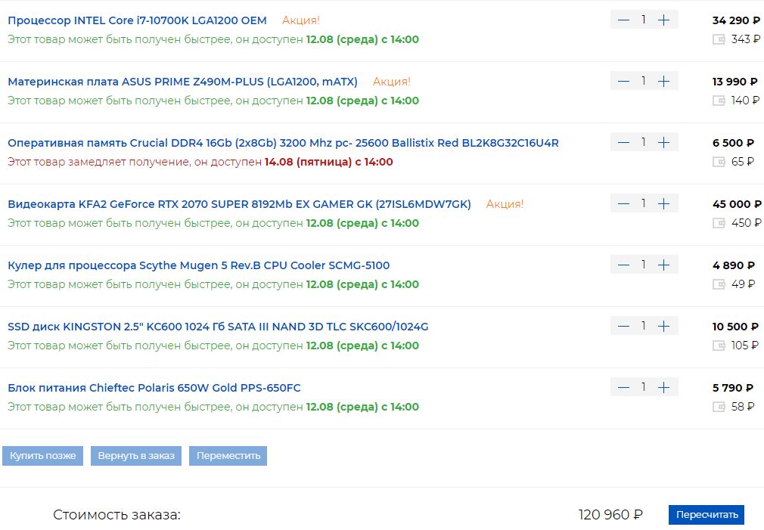764x530 pixels.
Task: Open Материнская плата ASUS PRIME Z490M-PLUS link
Action: 183,82
